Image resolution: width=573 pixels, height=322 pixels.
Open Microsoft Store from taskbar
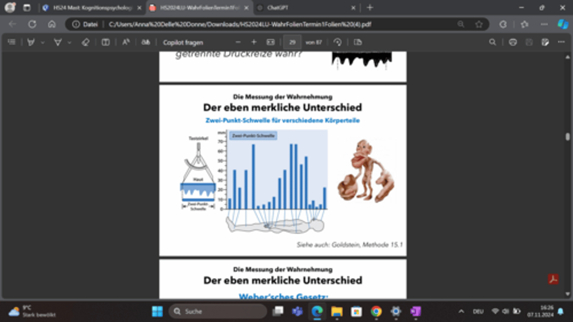(356, 311)
